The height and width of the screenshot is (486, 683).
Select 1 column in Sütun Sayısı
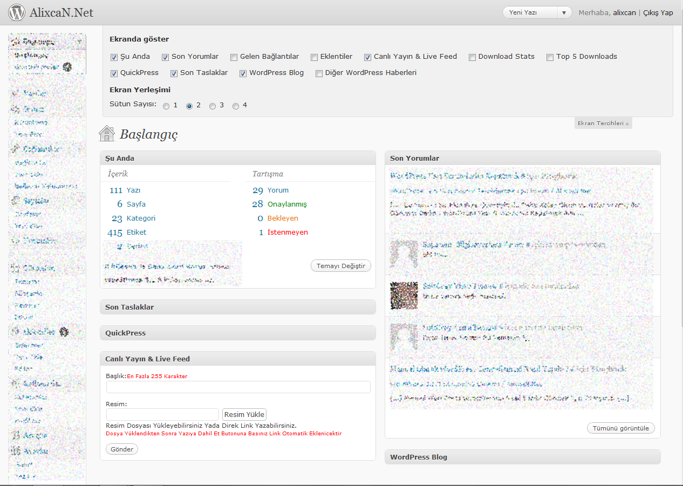(x=166, y=106)
